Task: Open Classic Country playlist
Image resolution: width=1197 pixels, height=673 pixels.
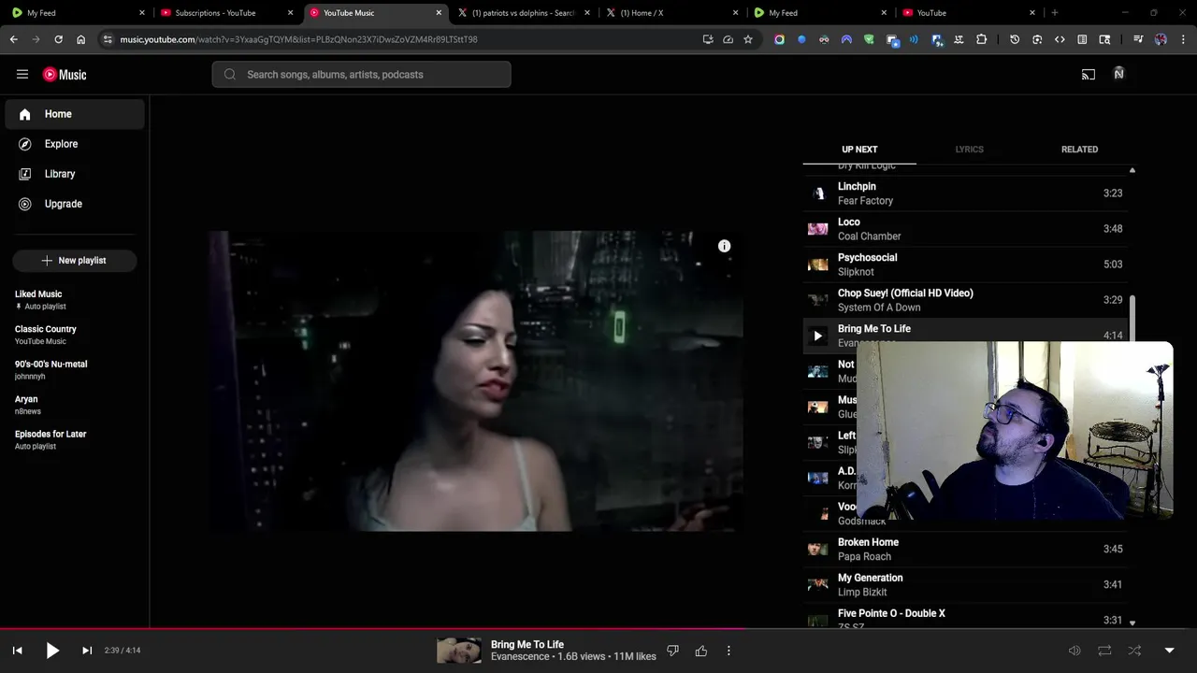Action: point(75,335)
